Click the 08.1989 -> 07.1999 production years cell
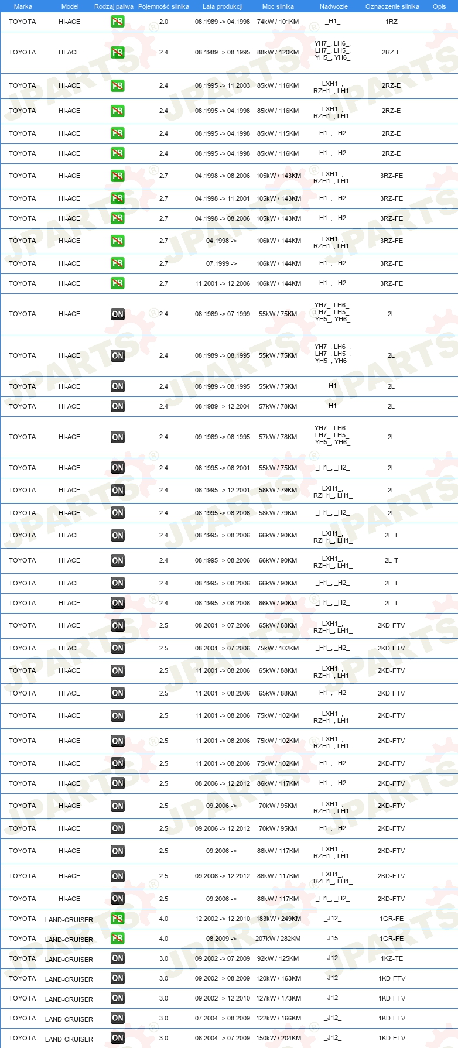The image size is (458, 1048). [x=223, y=314]
